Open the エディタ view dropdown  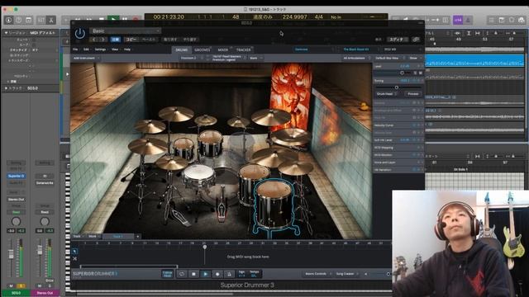click(398, 40)
